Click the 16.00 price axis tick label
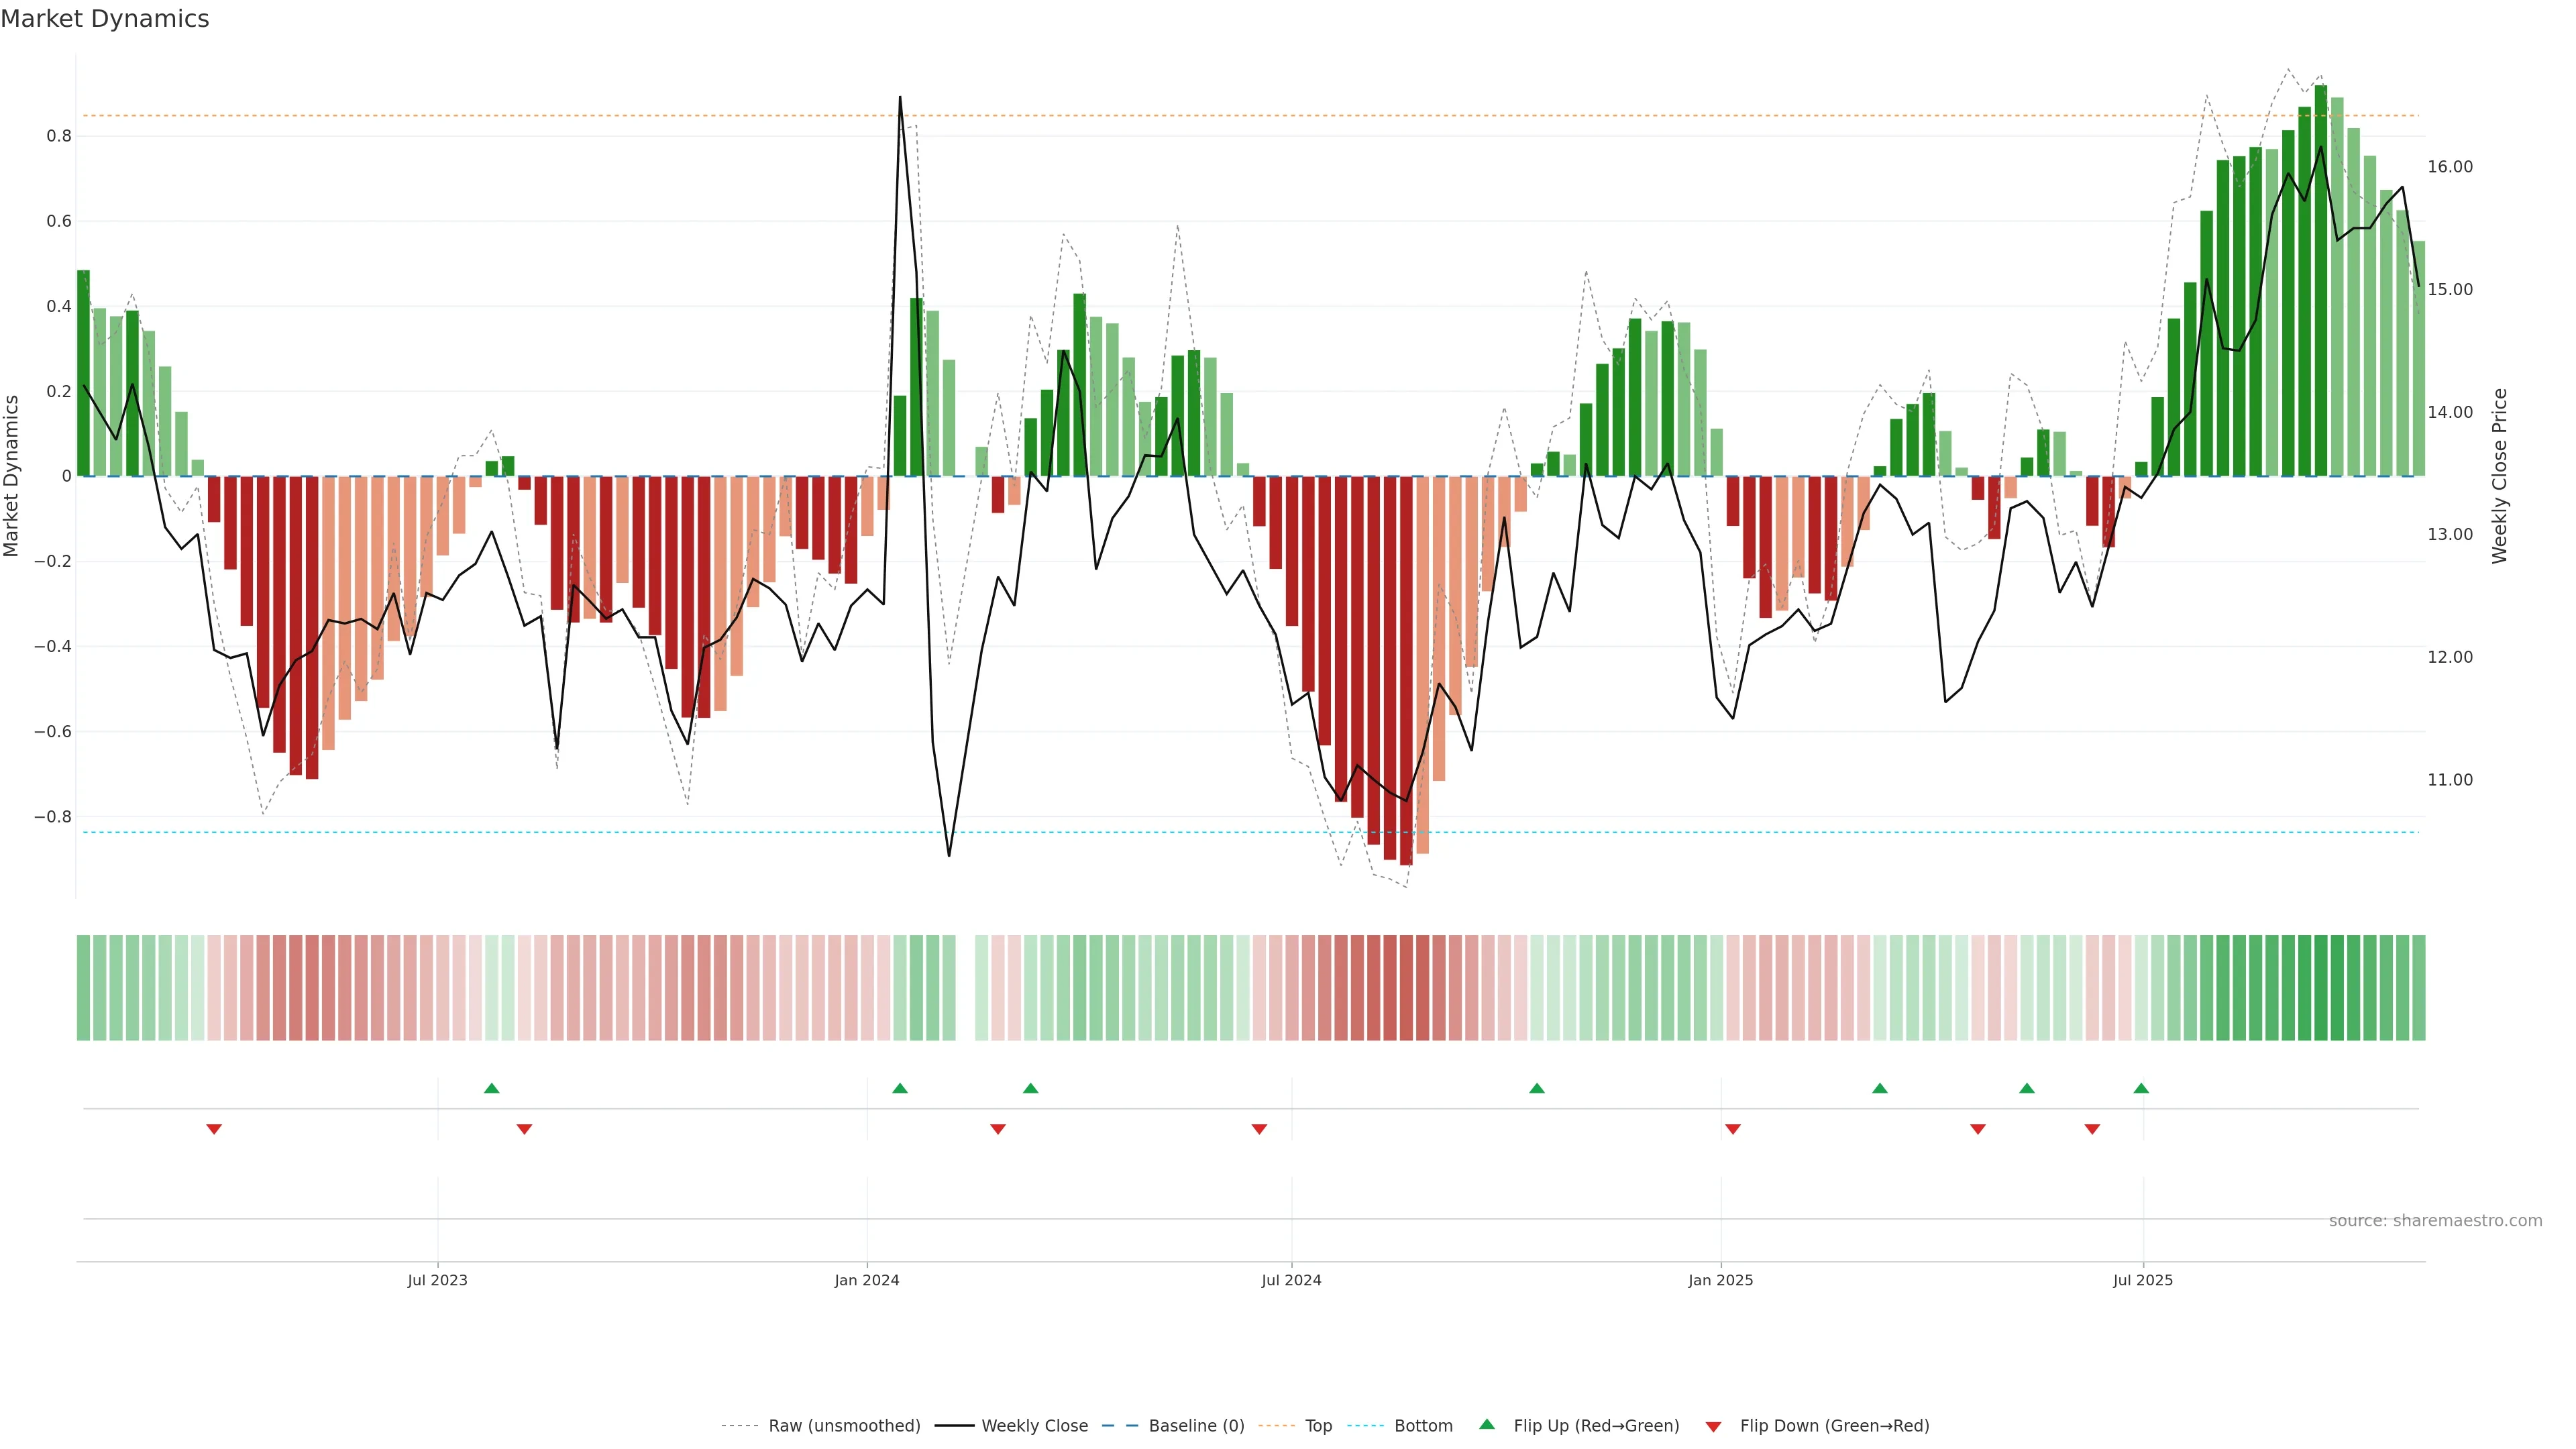The image size is (2576, 1449). pos(2449,167)
